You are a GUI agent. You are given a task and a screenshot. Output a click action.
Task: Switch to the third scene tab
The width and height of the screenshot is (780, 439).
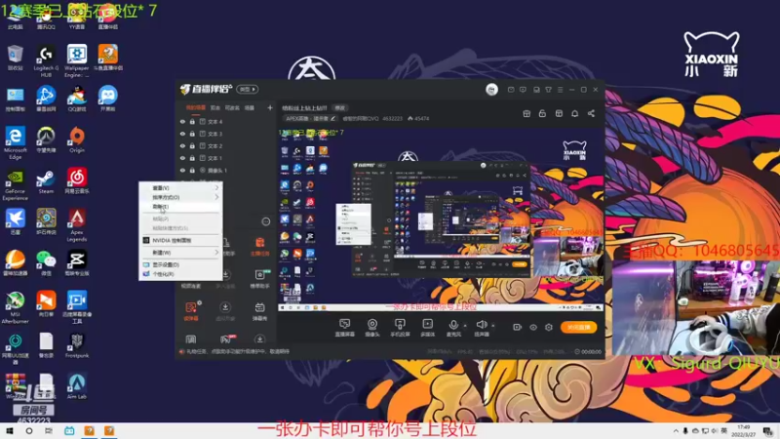click(x=232, y=107)
